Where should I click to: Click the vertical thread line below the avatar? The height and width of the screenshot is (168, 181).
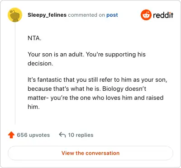tap(15, 74)
